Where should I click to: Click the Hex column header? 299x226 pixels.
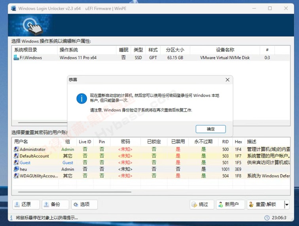point(238,142)
